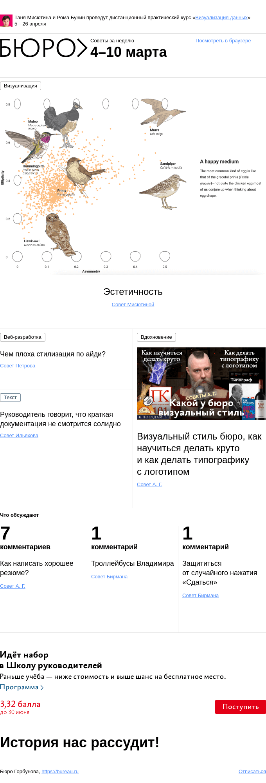This screenshot has width=266, height=783.
Task: Open Совет А. Г. link under резюме
Action: pyautogui.click(x=13, y=586)
